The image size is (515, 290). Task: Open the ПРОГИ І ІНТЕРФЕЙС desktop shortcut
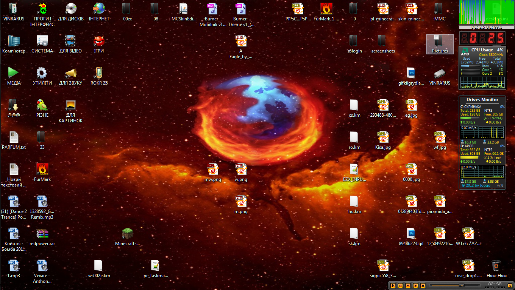click(x=42, y=14)
